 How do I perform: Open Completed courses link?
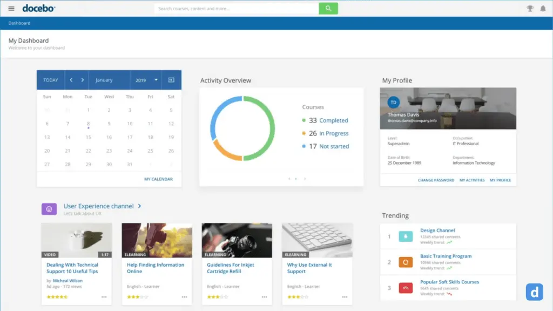pyautogui.click(x=333, y=120)
